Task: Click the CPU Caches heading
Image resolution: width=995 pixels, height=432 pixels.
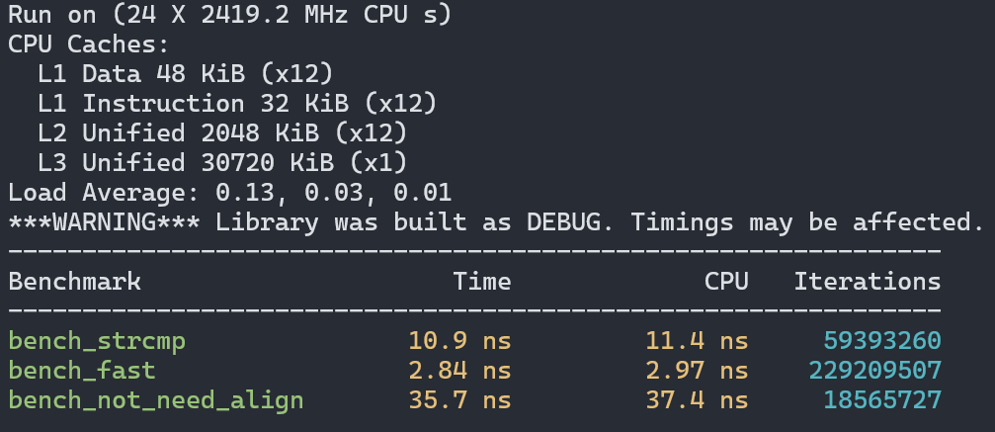Action: [89, 44]
